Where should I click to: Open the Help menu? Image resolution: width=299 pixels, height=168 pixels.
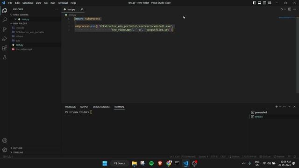click(73, 3)
